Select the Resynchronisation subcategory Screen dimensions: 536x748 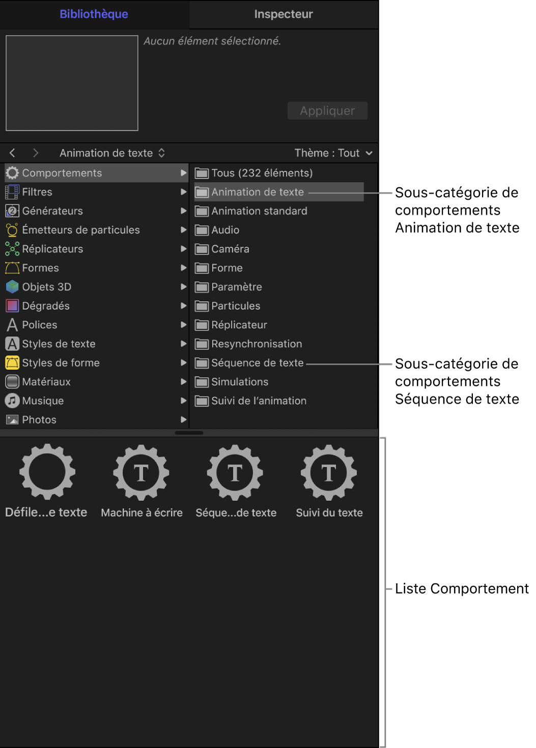tap(279, 344)
